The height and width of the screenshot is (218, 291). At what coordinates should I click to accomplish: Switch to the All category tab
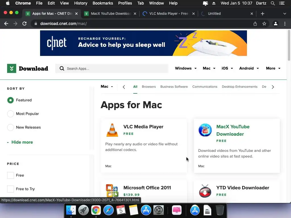pyautogui.click(x=135, y=87)
